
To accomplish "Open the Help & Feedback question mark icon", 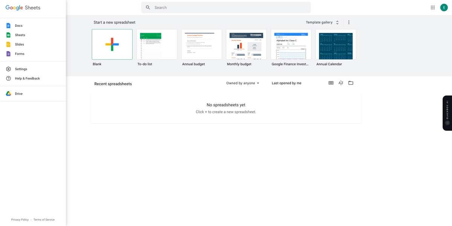I will point(8,78).
